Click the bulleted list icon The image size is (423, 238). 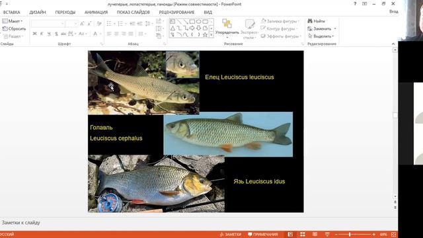pos(109,24)
